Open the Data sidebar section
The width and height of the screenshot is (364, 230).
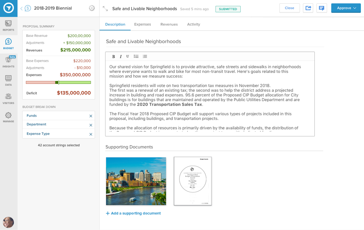point(8,81)
